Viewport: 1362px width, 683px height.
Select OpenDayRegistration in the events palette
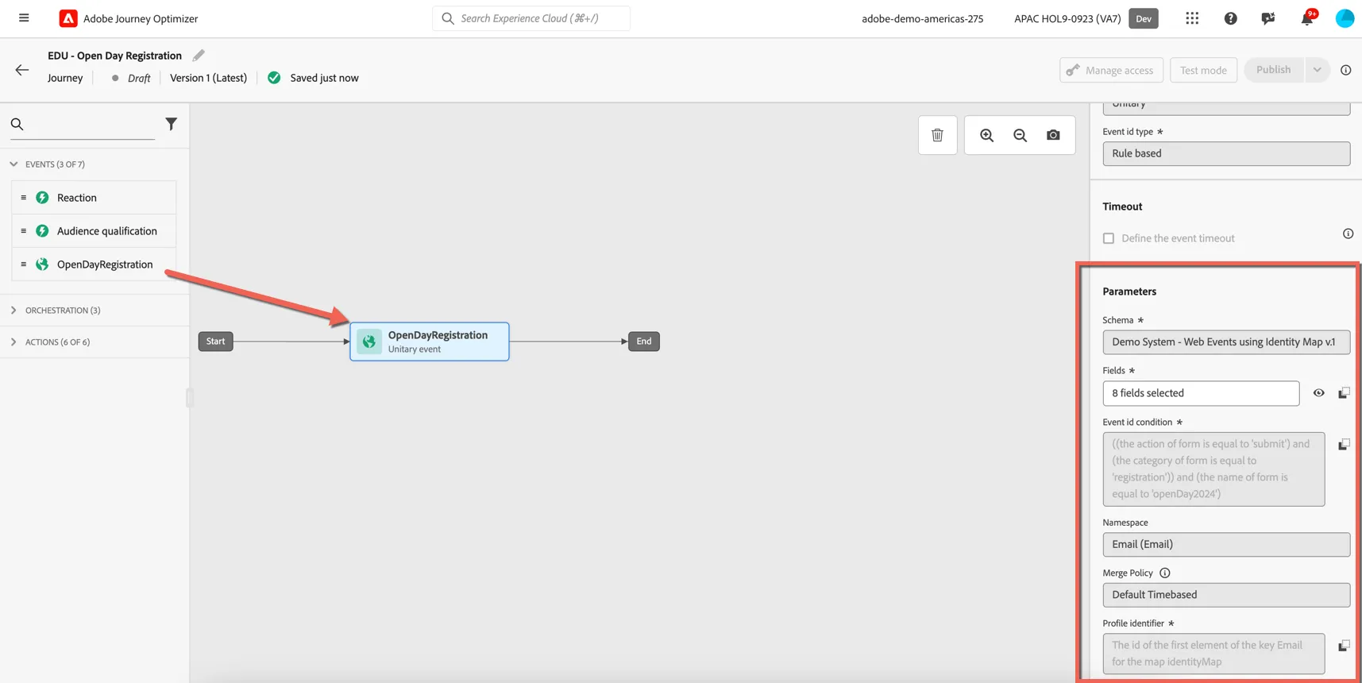coord(94,264)
